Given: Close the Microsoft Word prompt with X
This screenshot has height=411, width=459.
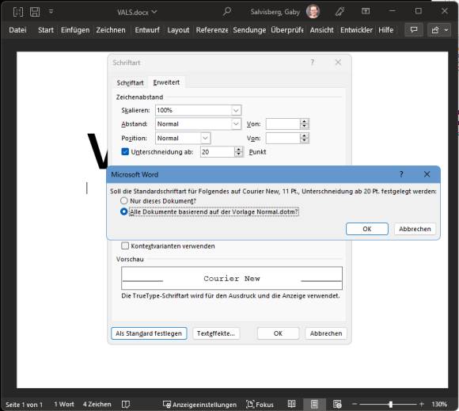Looking at the screenshot, I should point(427,174).
